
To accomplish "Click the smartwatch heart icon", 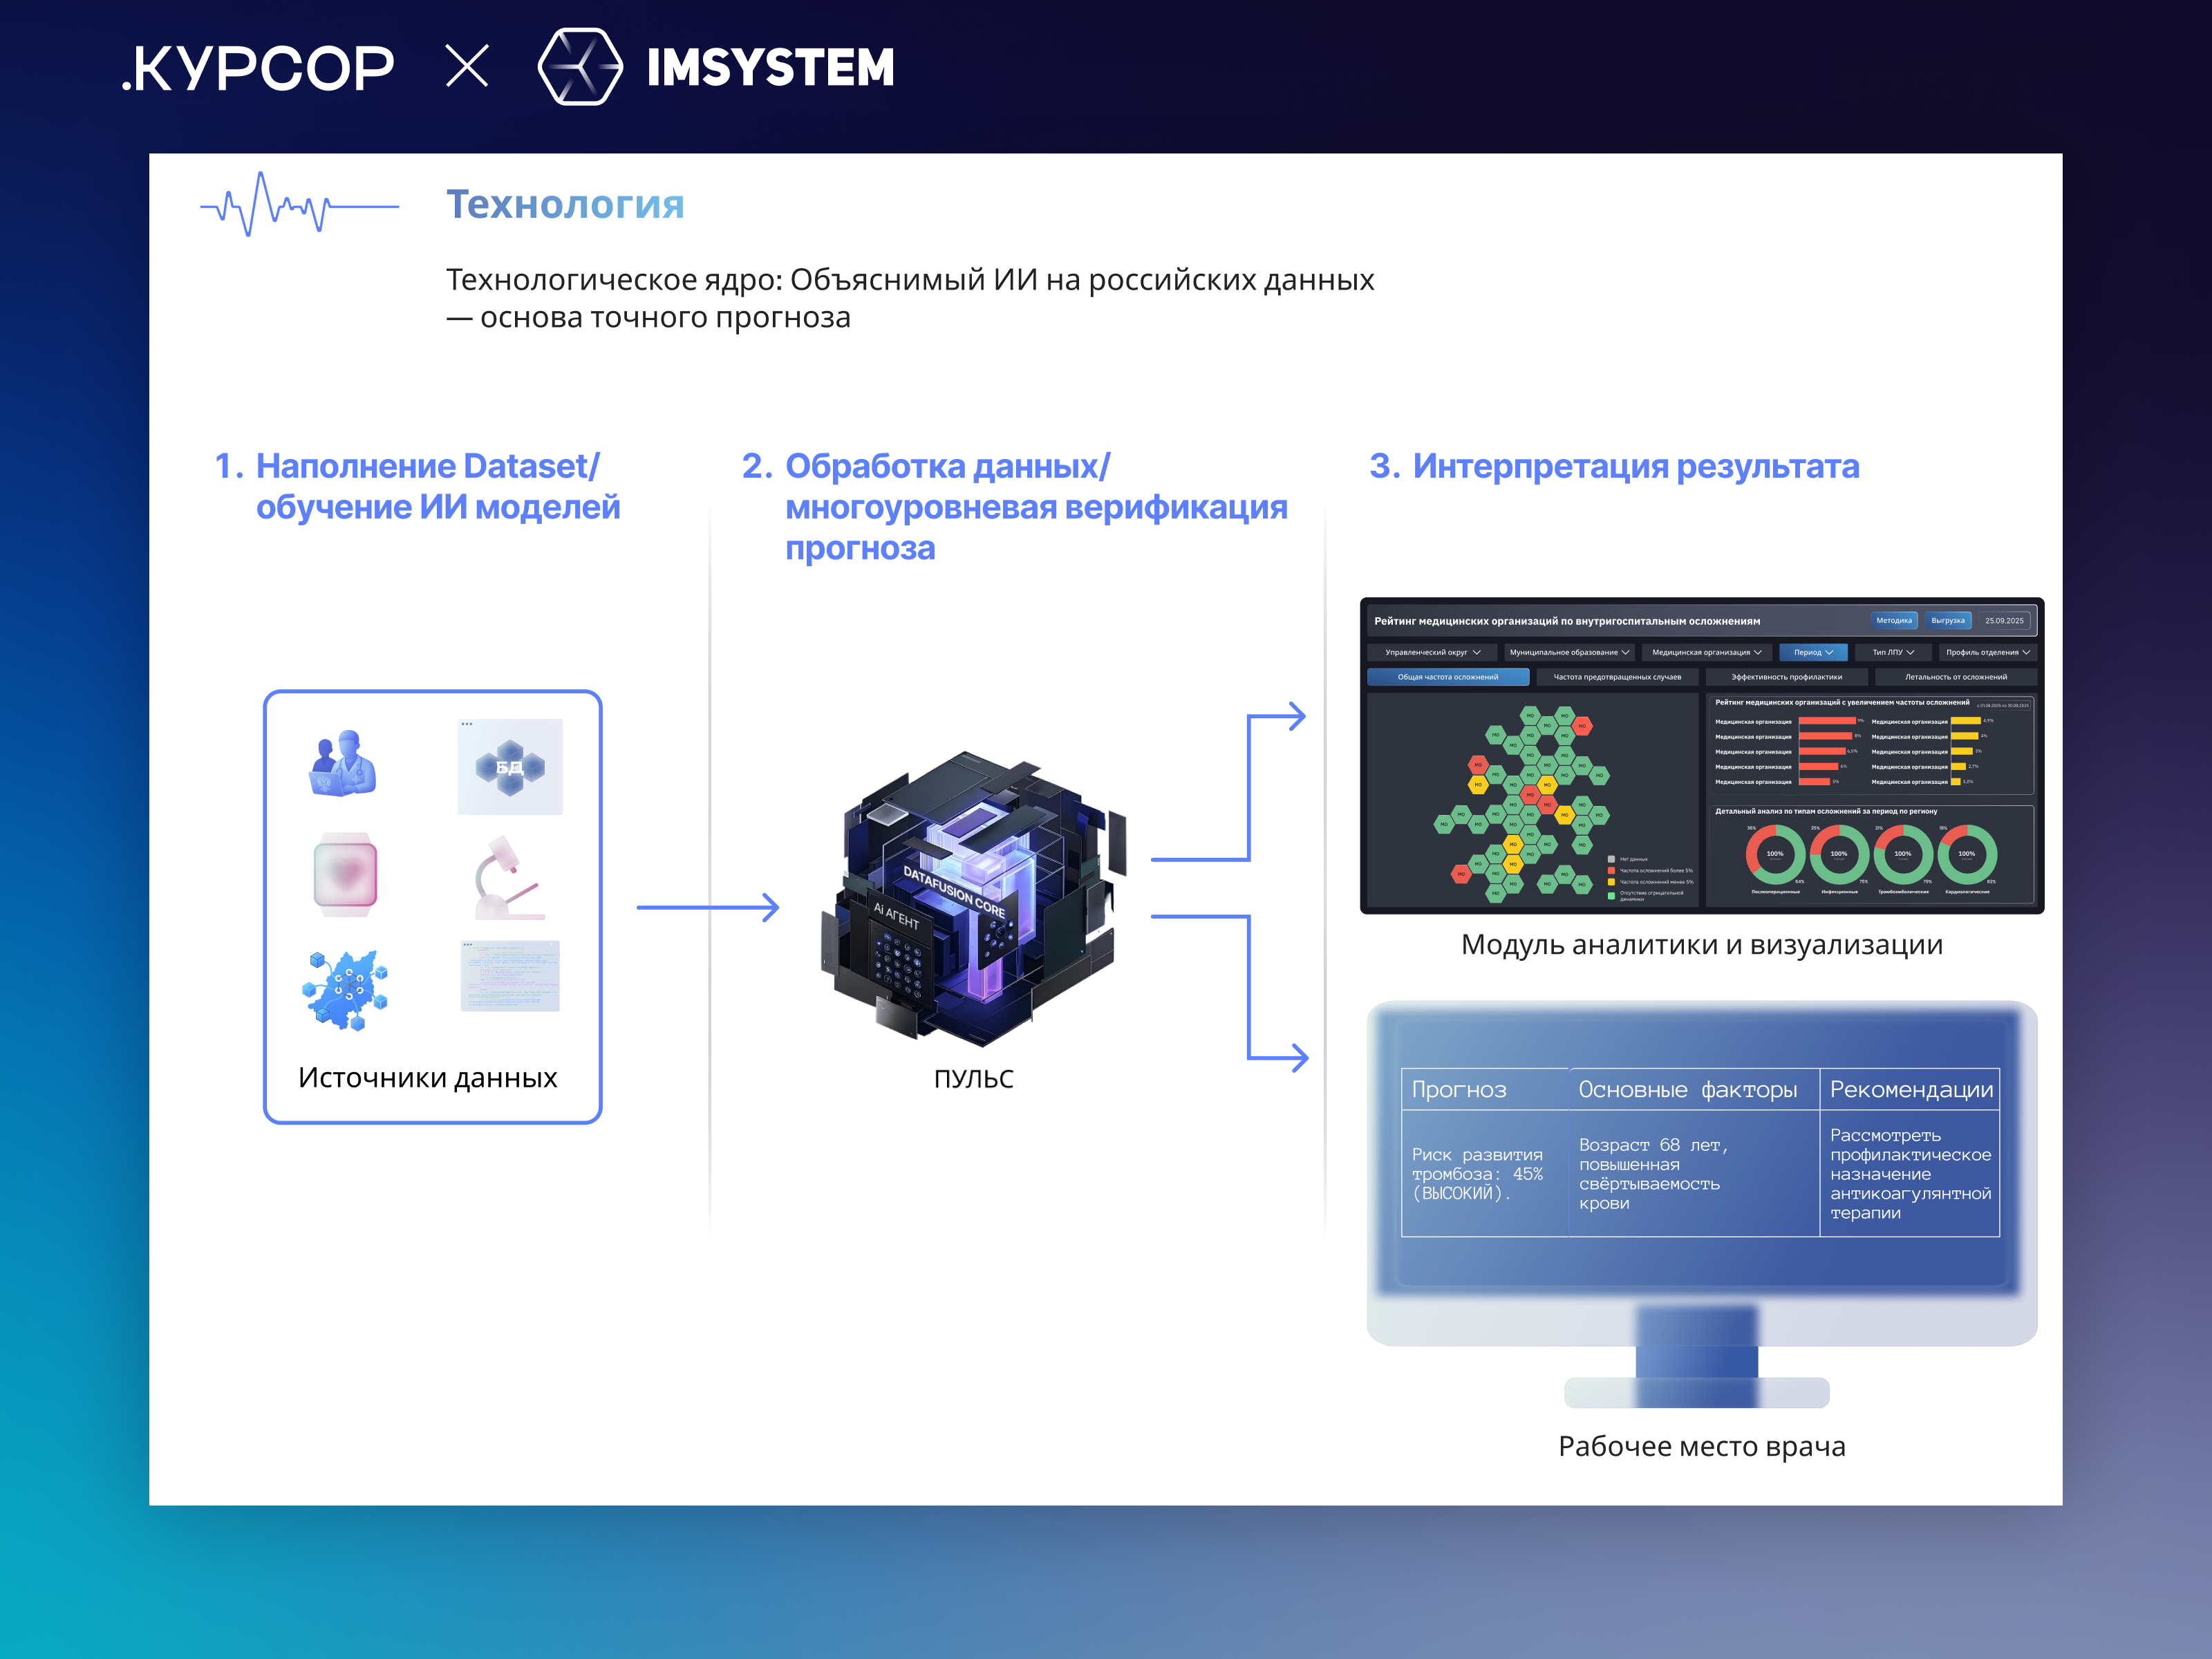I will (x=345, y=874).
